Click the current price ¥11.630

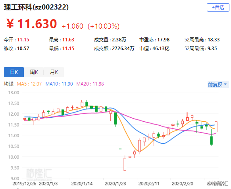[32, 24]
